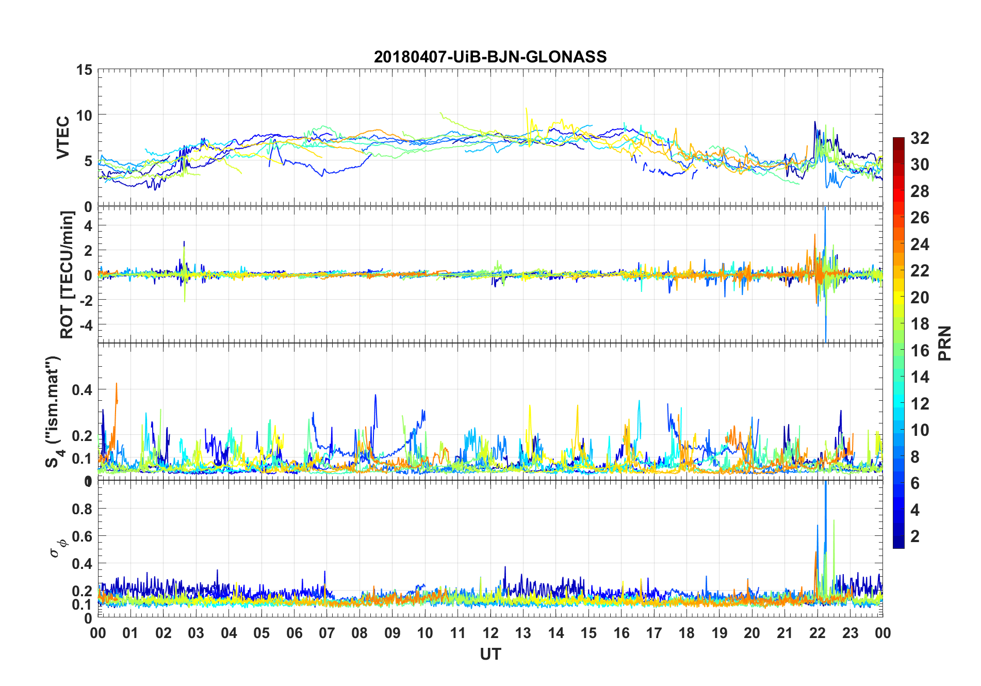Screen dimensions: 981x686
Task: Click hour 13 on the UT axis
Action: (x=523, y=633)
